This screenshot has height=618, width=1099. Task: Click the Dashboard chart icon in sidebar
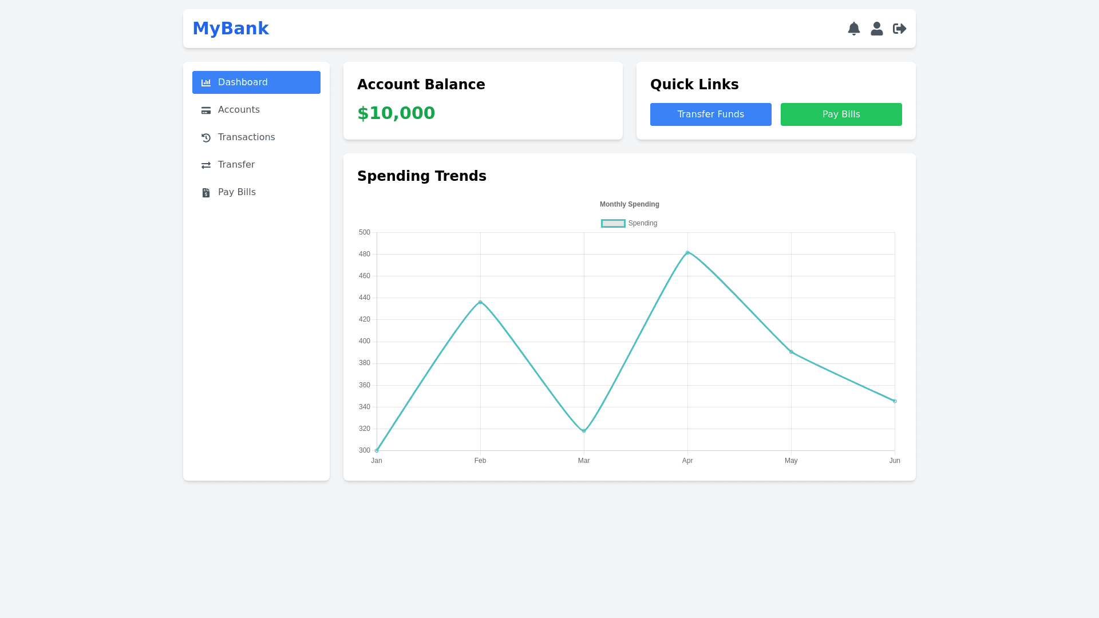206,82
